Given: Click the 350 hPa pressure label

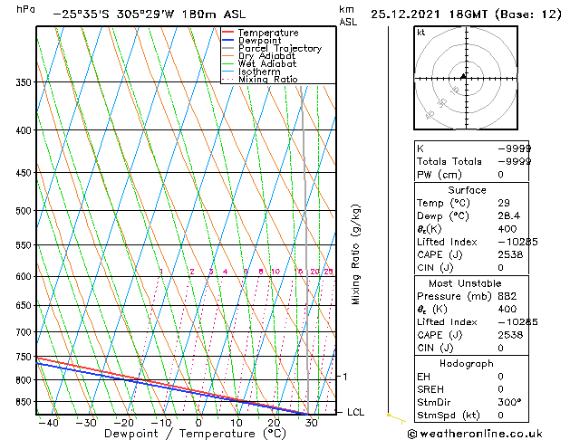Looking at the screenshot, I should point(24,82).
